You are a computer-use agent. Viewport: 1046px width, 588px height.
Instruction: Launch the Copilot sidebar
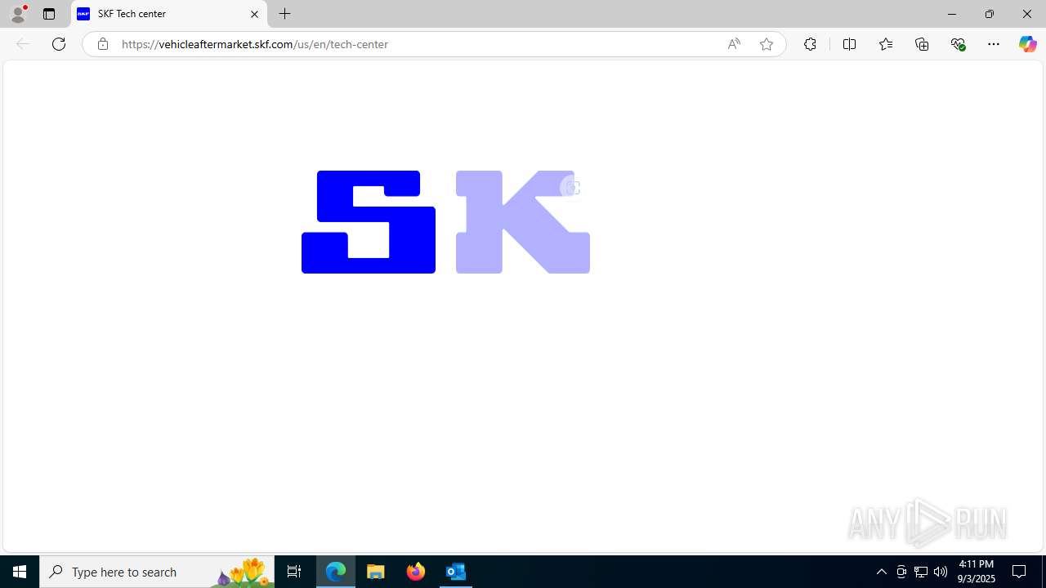pyautogui.click(x=1027, y=44)
